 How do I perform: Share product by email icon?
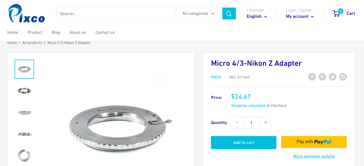[x=343, y=77]
